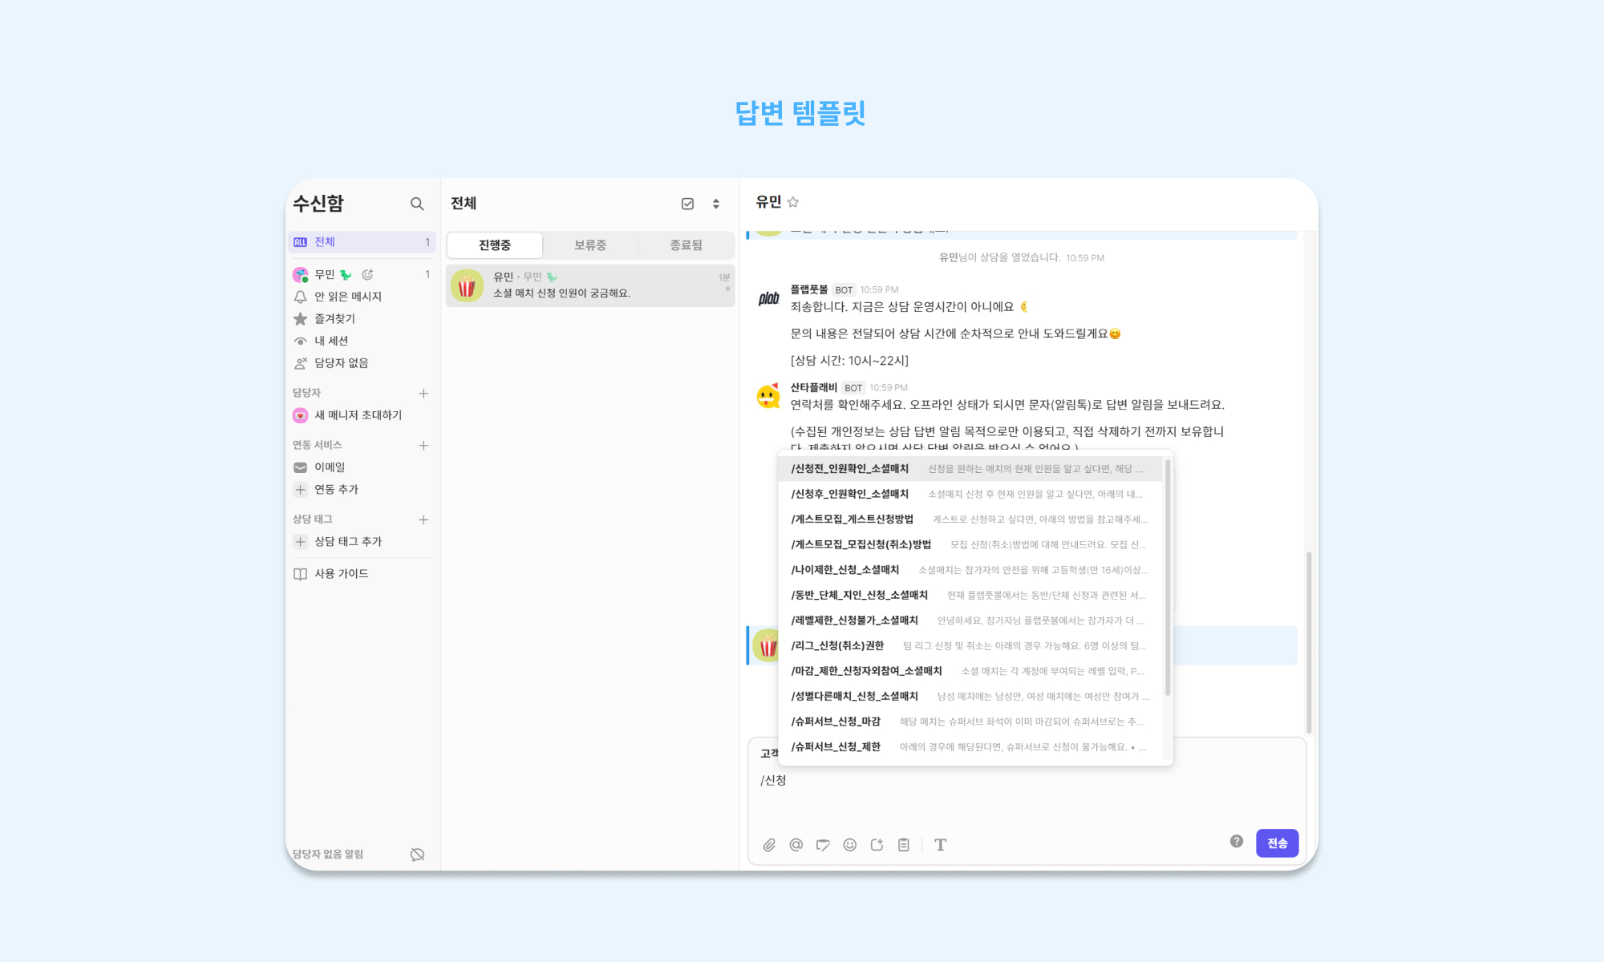Add 상담 태그 with plus icon
1604x962 pixels.
pos(423,519)
